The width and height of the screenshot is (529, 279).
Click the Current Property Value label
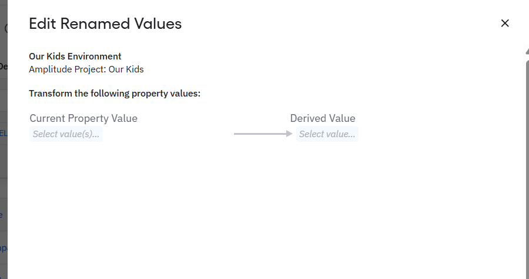(x=83, y=118)
